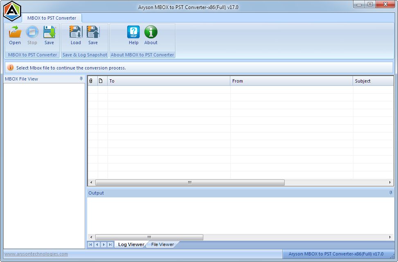Pin the MBOX File View panel
Viewport: 398px width, 262px height.
(81, 78)
